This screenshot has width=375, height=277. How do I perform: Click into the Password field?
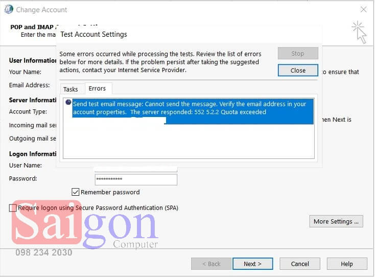click(x=136, y=179)
